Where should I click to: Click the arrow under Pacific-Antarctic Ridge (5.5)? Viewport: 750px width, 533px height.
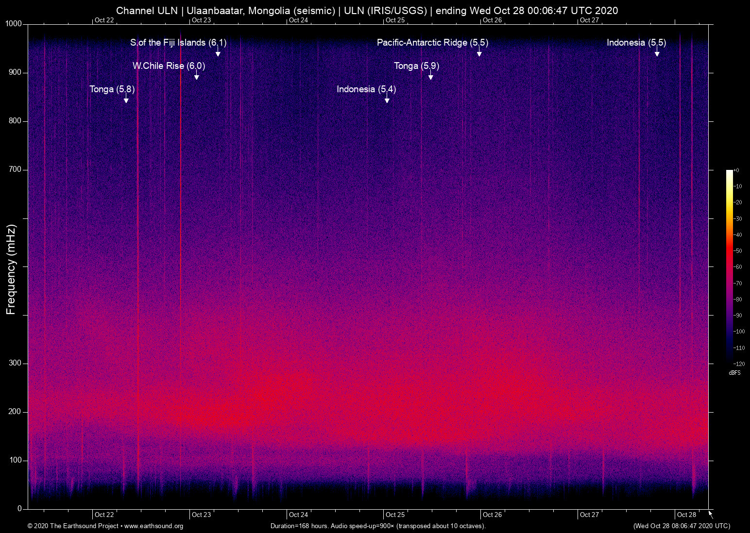(479, 53)
